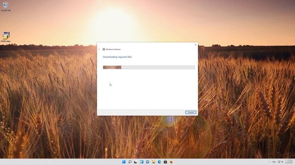
Task: Open Task View from the taskbar
Action: 136,162
